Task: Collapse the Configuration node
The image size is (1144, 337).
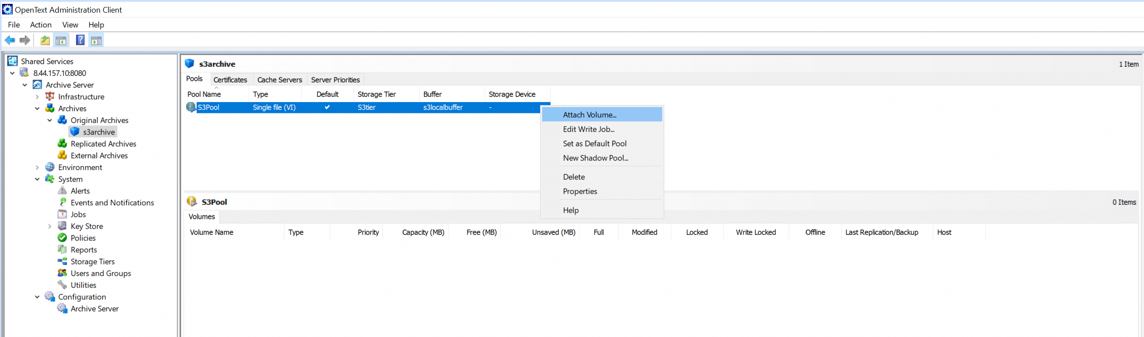Action: click(37, 297)
